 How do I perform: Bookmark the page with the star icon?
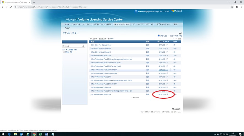pyautogui.click(x=232, y=7)
